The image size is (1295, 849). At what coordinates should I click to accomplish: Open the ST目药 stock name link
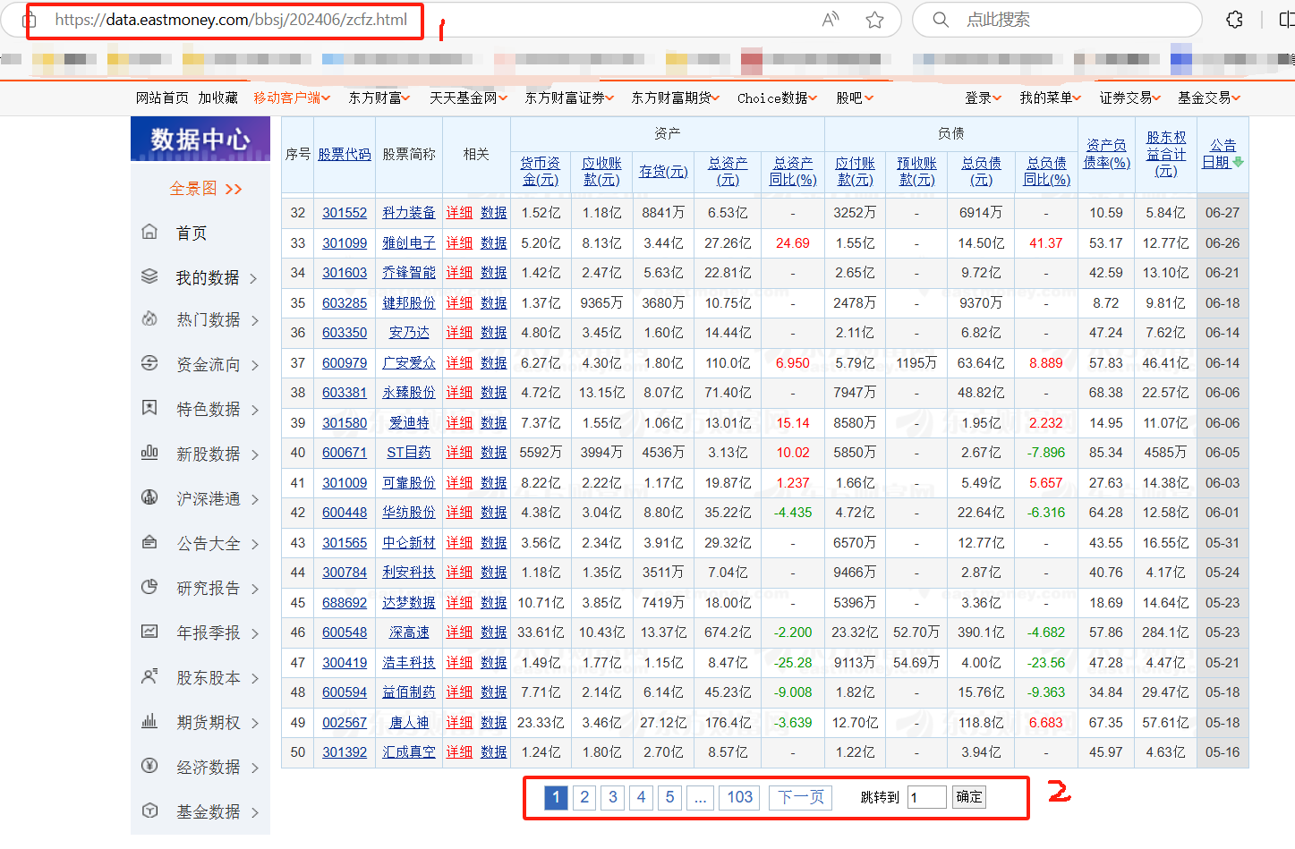[x=409, y=453]
